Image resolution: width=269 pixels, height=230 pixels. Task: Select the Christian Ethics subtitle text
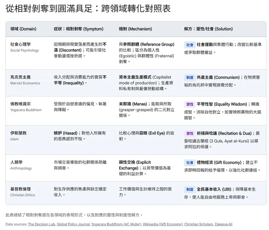(23, 195)
